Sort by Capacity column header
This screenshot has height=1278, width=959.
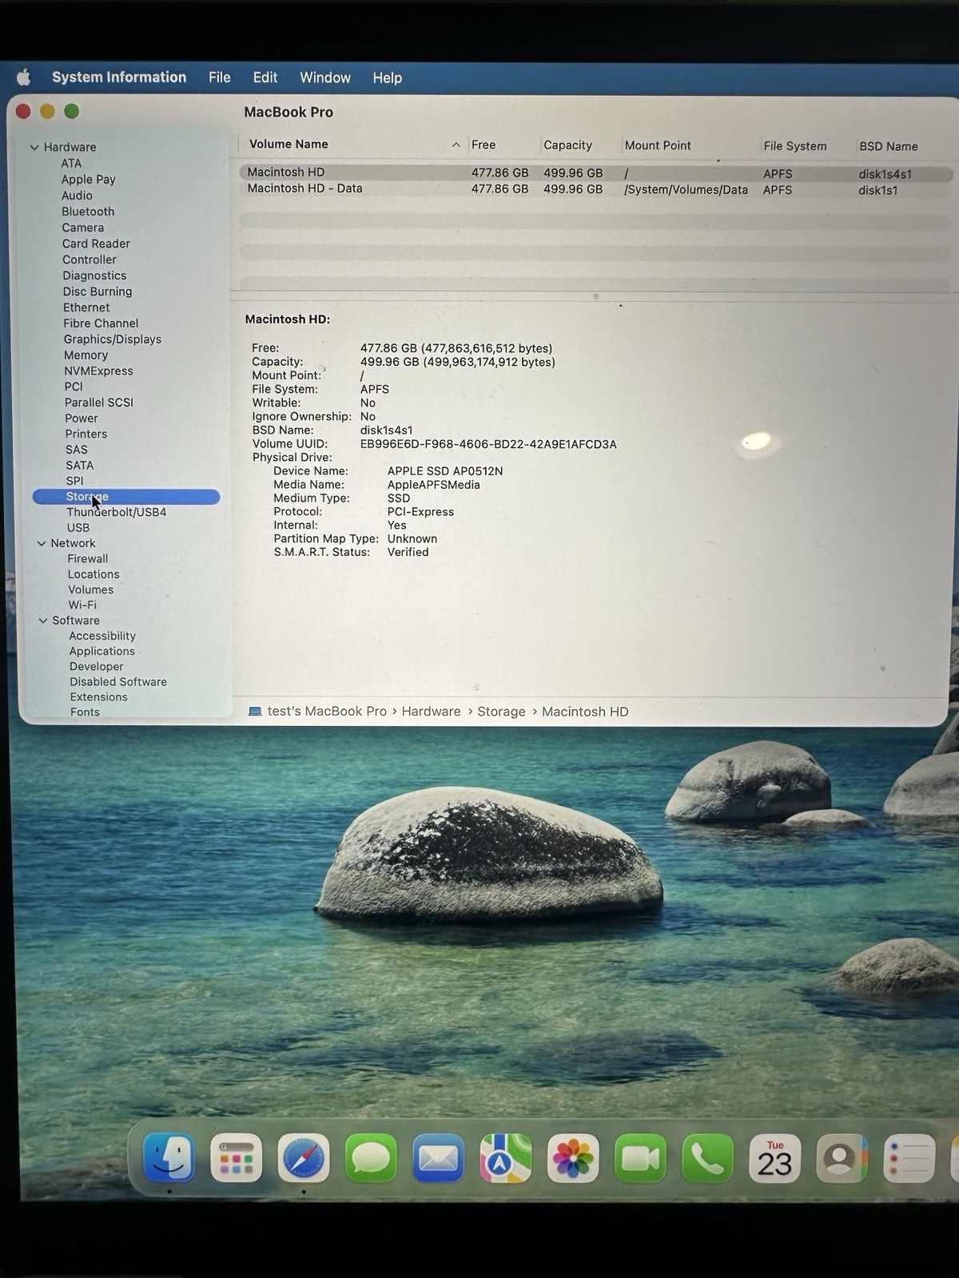tap(568, 145)
